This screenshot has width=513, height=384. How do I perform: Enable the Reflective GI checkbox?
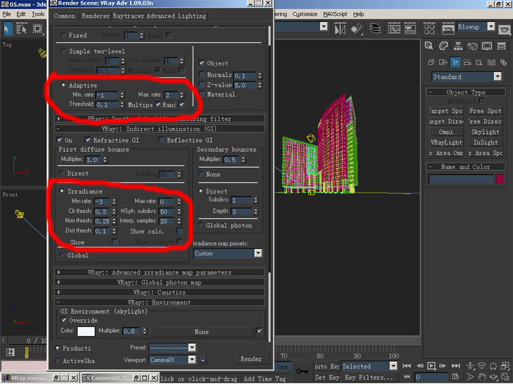pos(162,140)
